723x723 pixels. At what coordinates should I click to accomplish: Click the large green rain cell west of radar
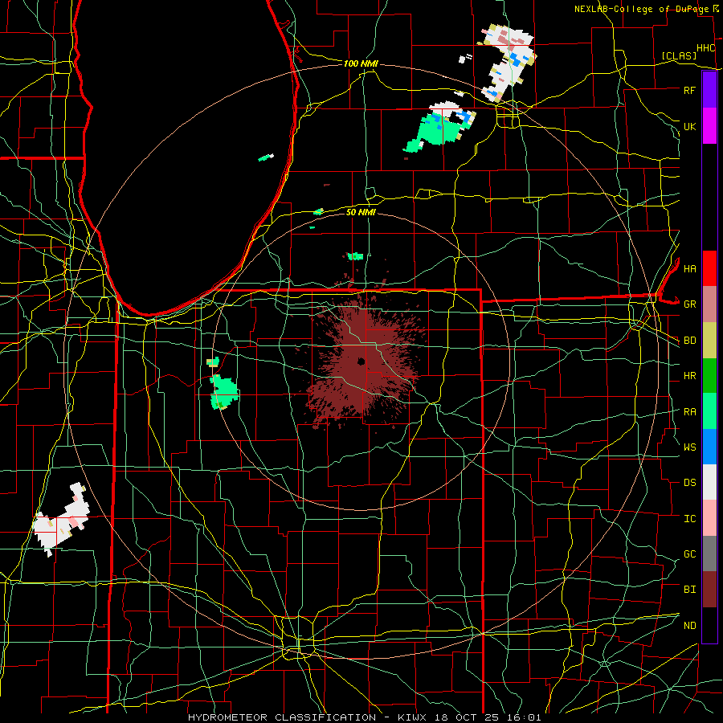pyautogui.click(x=223, y=392)
